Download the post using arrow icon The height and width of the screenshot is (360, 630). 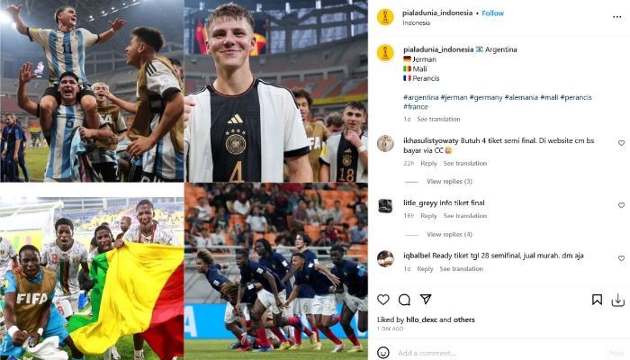(x=617, y=300)
